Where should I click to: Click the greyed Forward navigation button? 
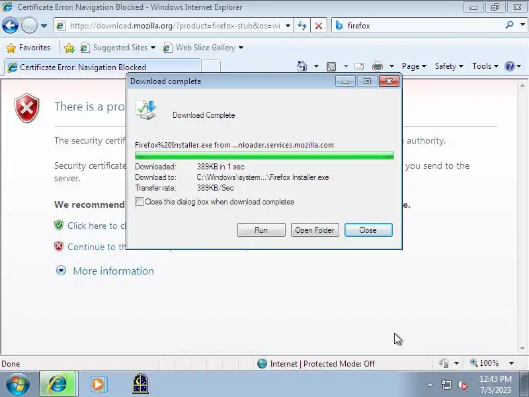point(29,26)
